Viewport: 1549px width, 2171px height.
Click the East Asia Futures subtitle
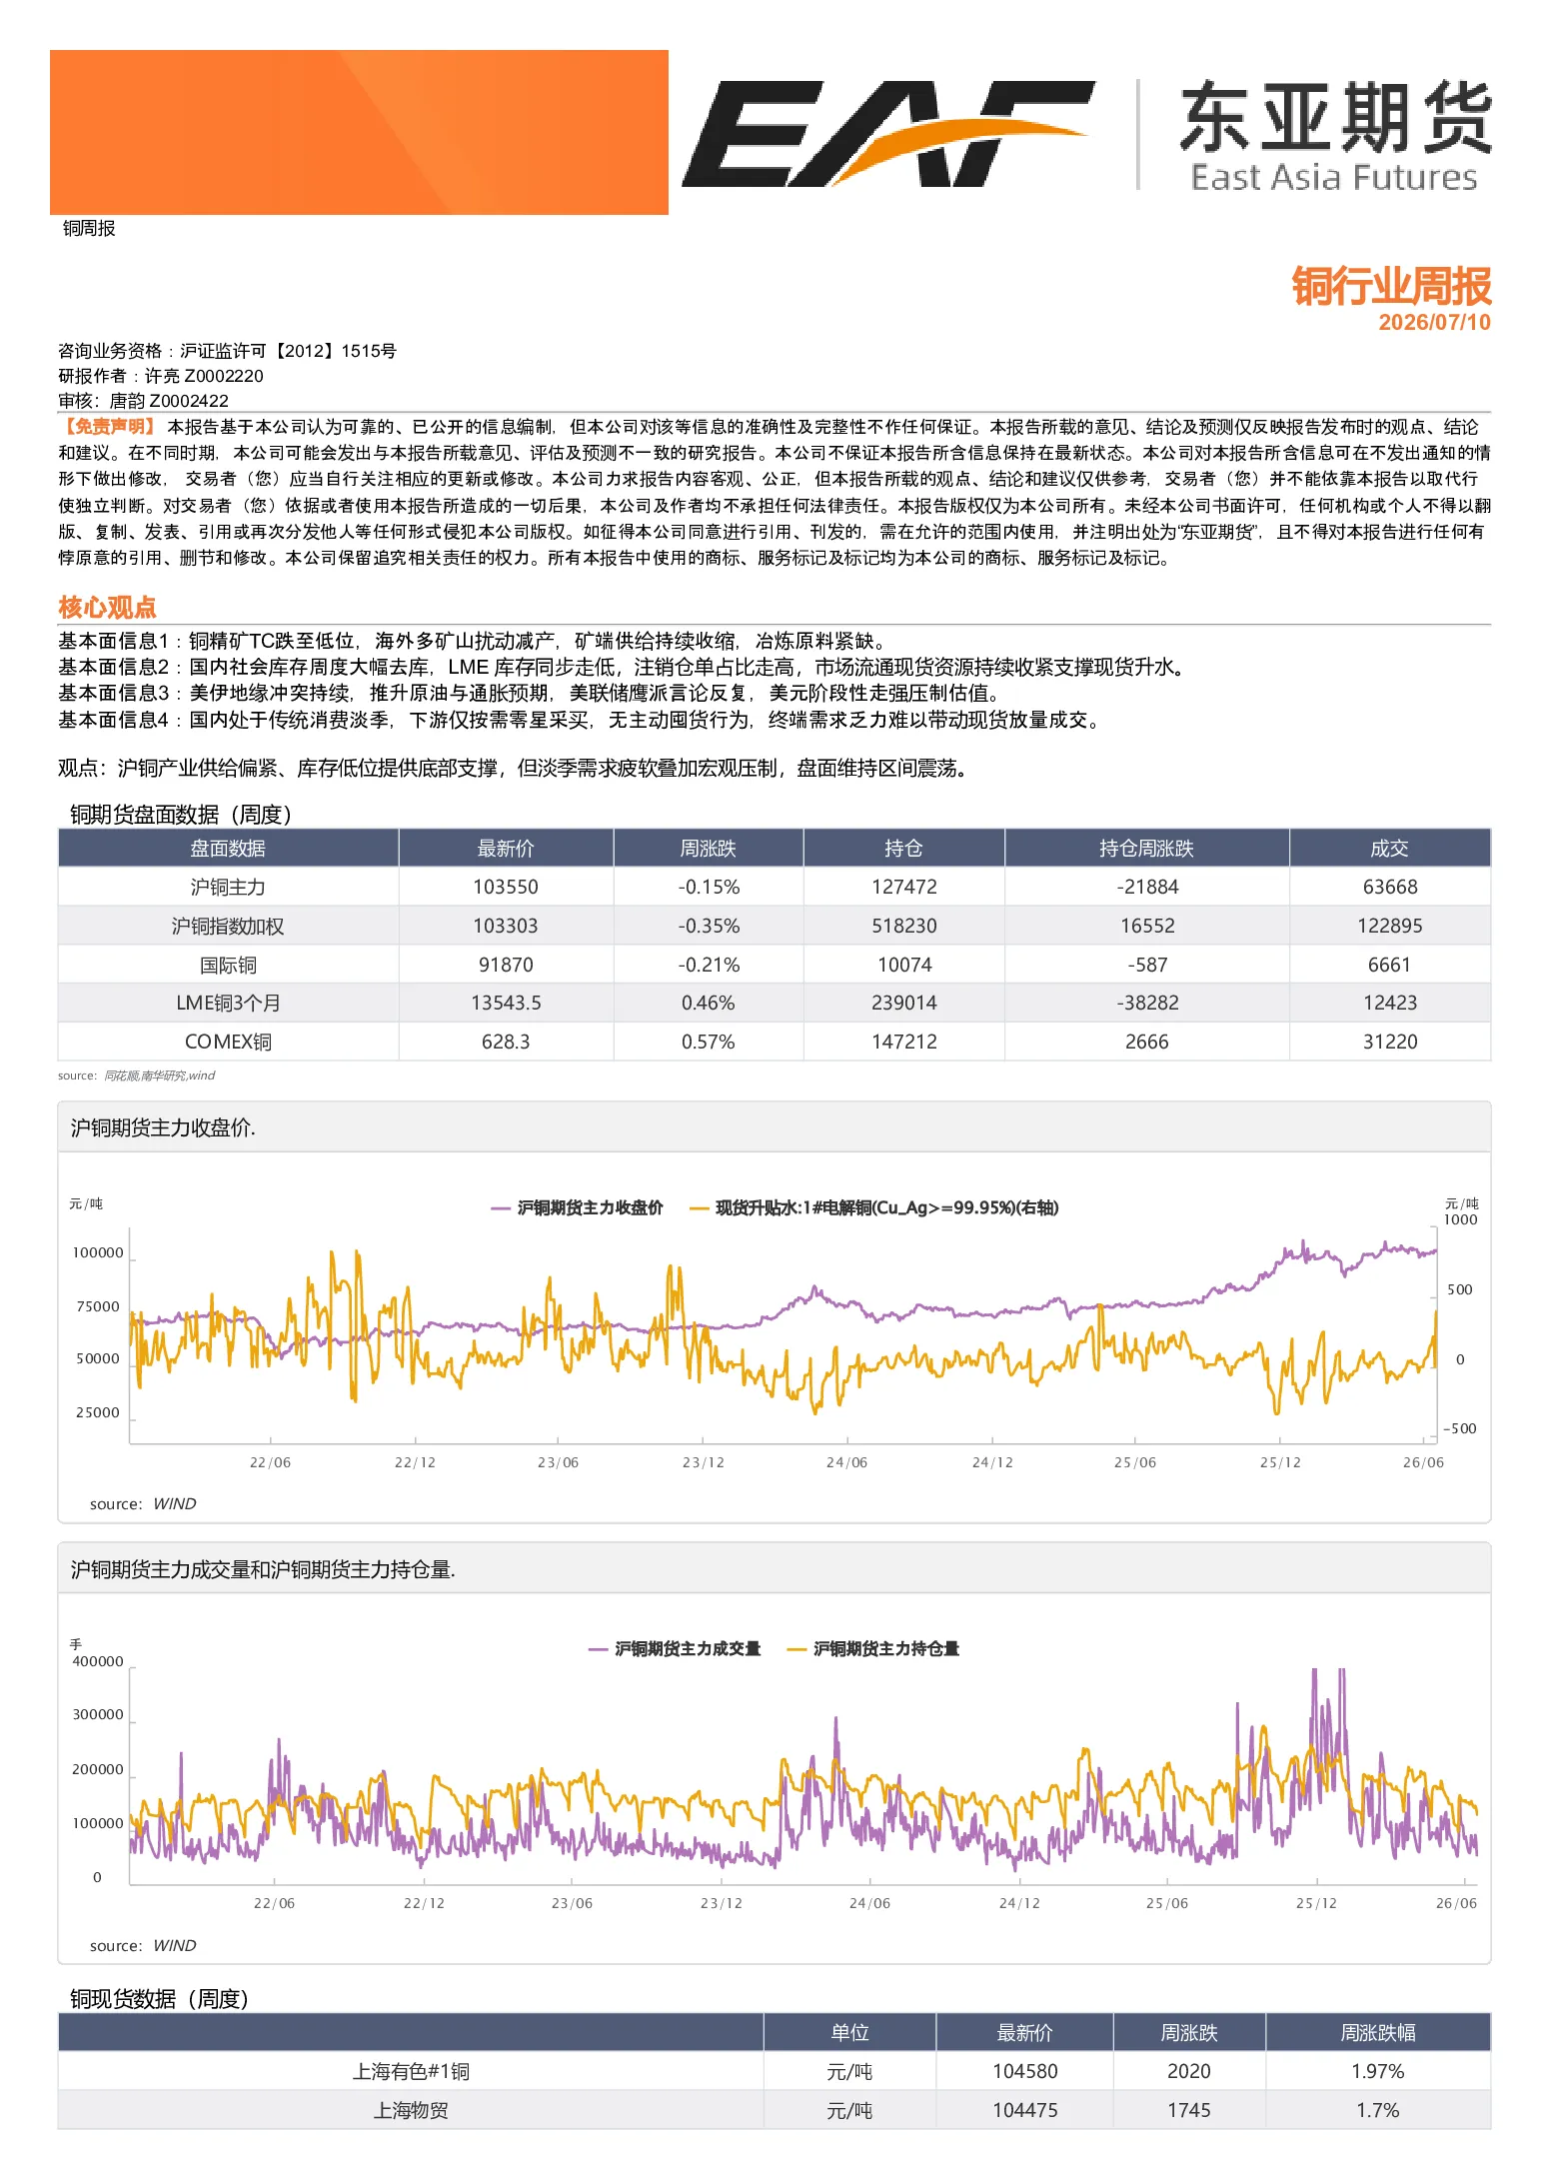pyautogui.click(x=1334, y=178)
